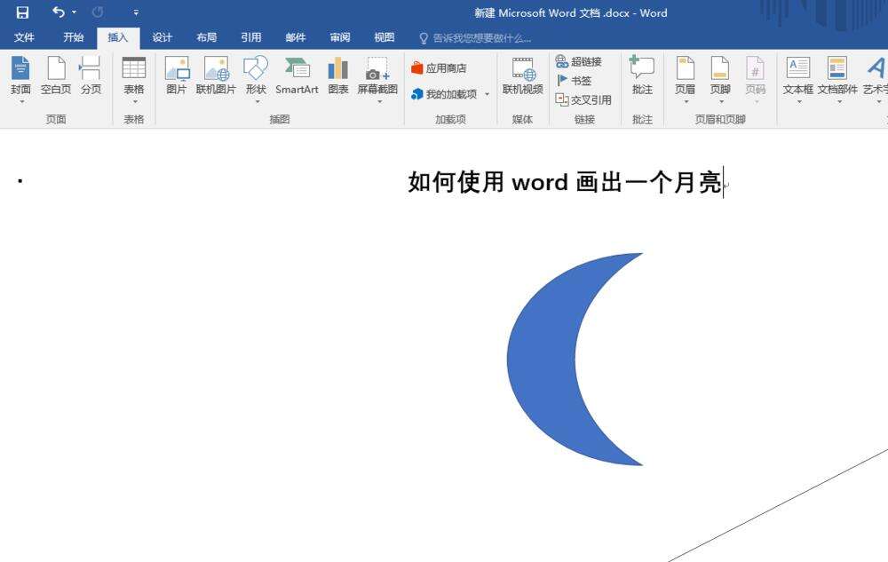The height and width of the screenshot is (562, 888).
Task: Open the 页码 page number dropdown
Action: (x=756, y=79)
